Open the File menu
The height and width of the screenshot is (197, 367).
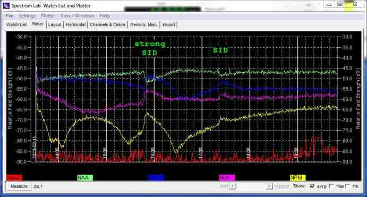point(10,16)
